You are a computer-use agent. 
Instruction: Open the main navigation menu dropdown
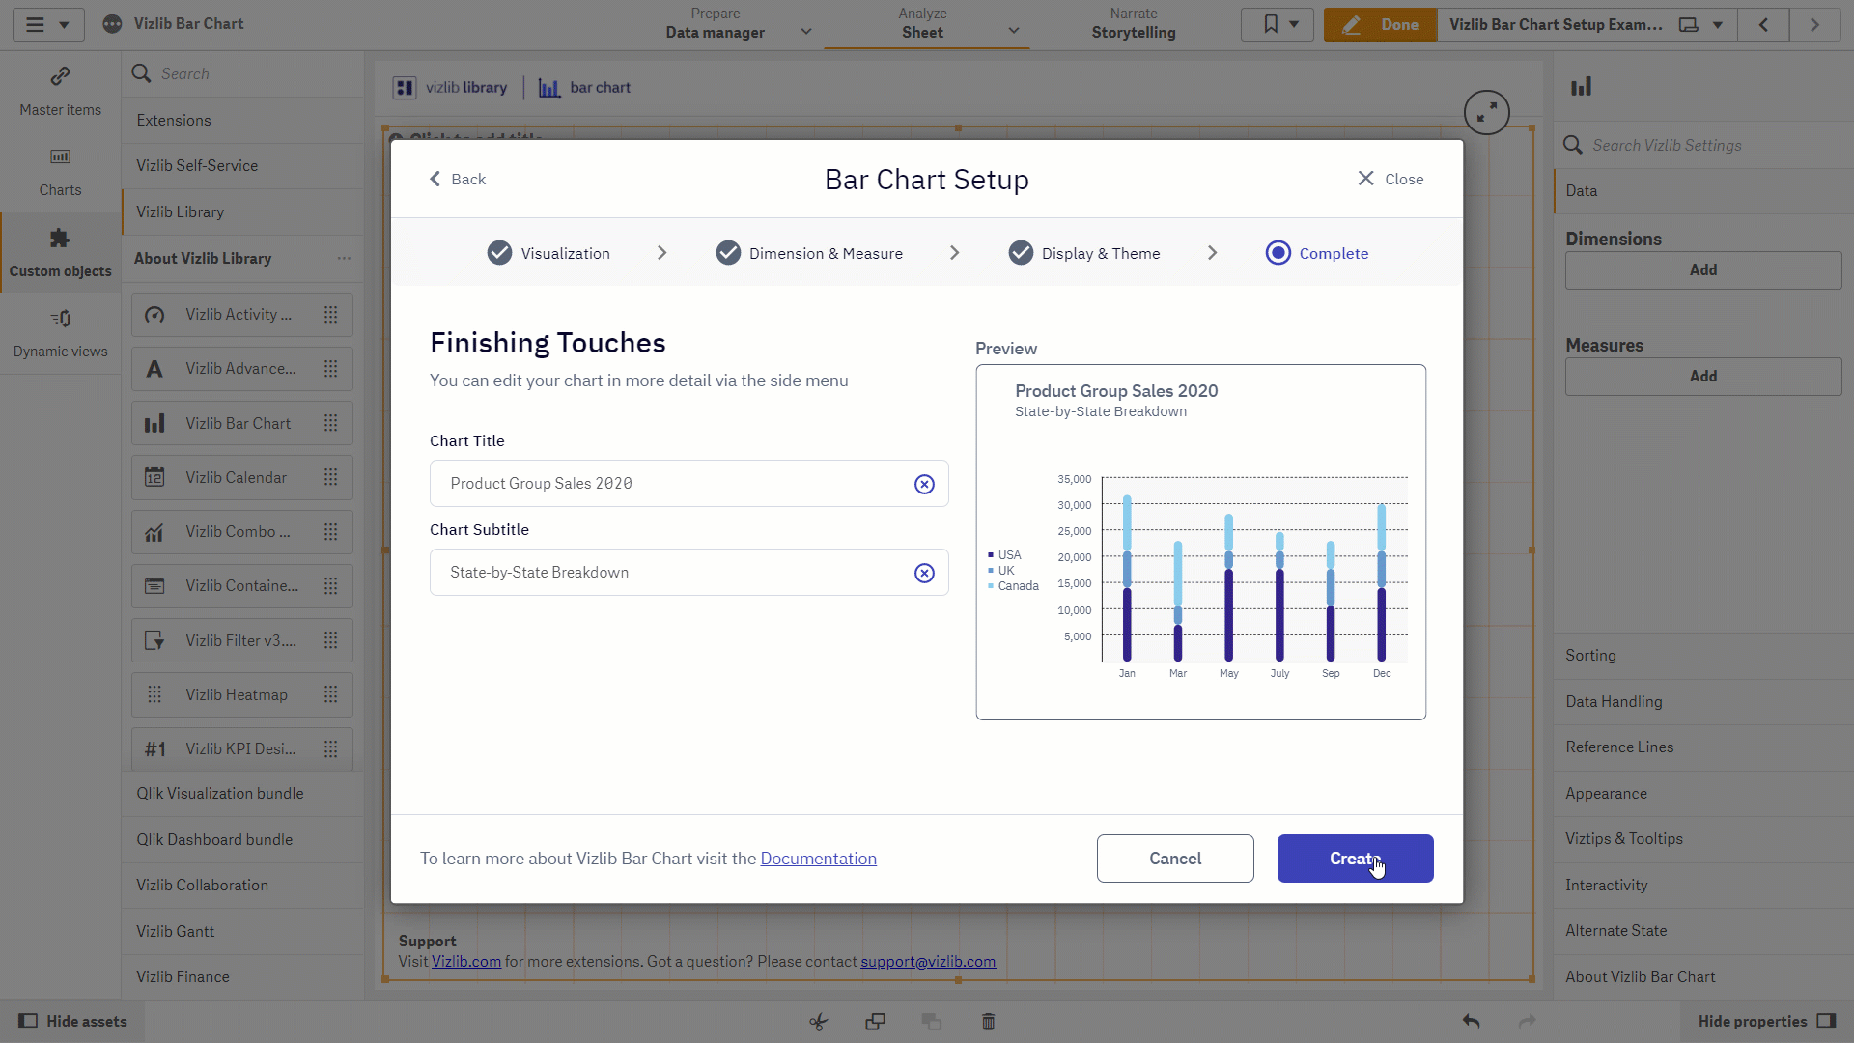pos(48,25)
